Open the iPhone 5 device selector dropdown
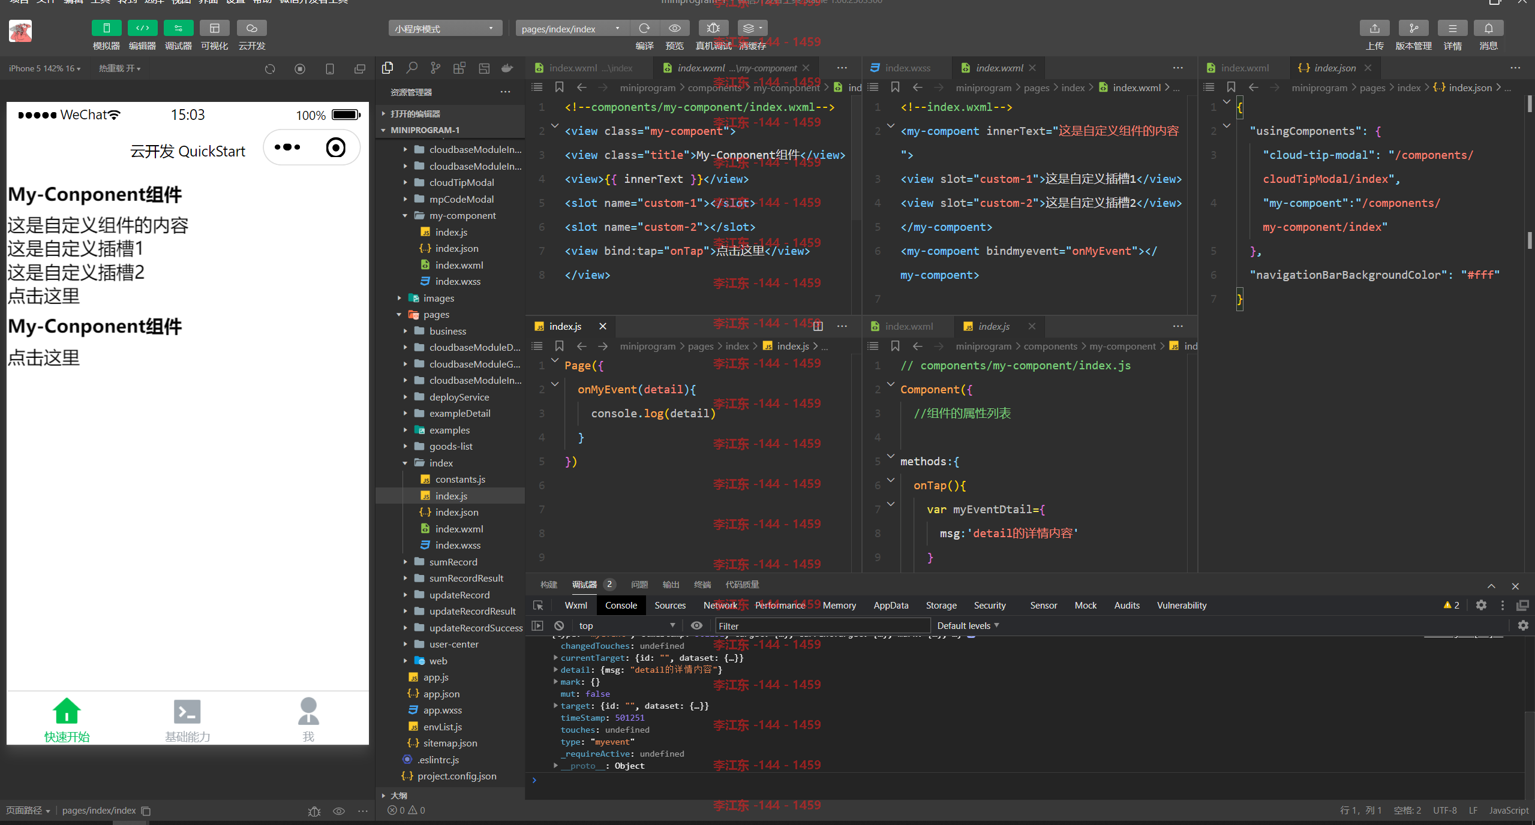 [x=44, y=69]
